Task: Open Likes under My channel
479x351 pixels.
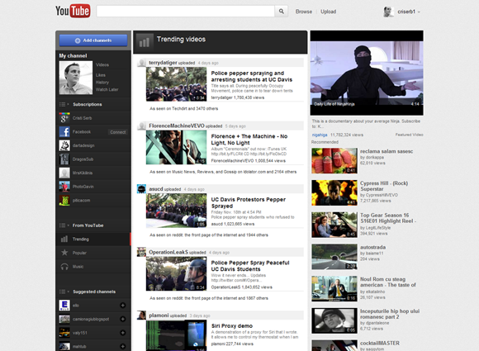Action: [x=101, y=75]
